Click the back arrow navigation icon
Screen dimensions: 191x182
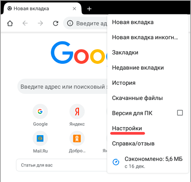click(x=25, y=23)
